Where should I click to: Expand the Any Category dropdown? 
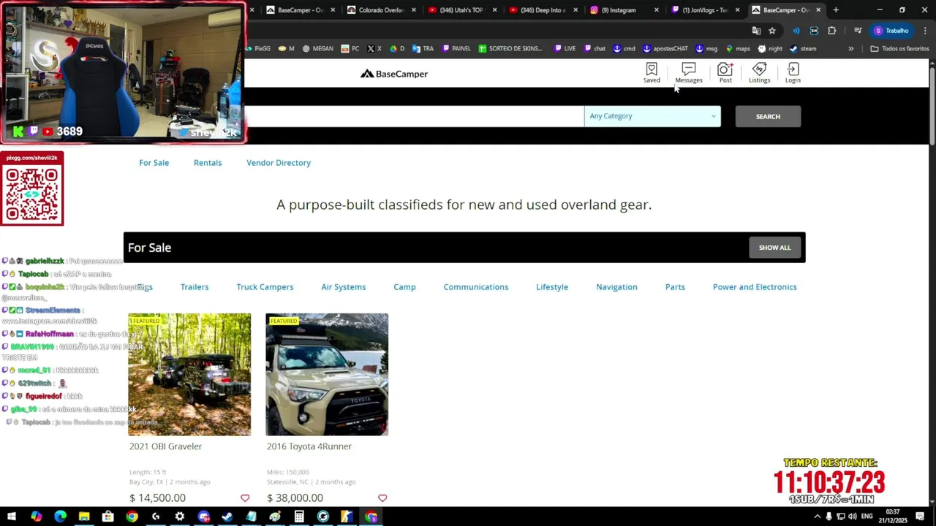(x=652, y=116)
